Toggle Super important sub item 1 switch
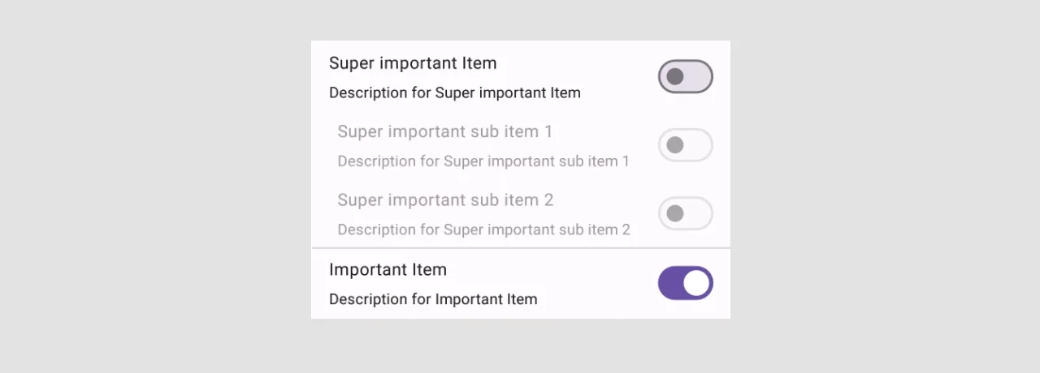The image size is (1040, 373). coord(685,145)
